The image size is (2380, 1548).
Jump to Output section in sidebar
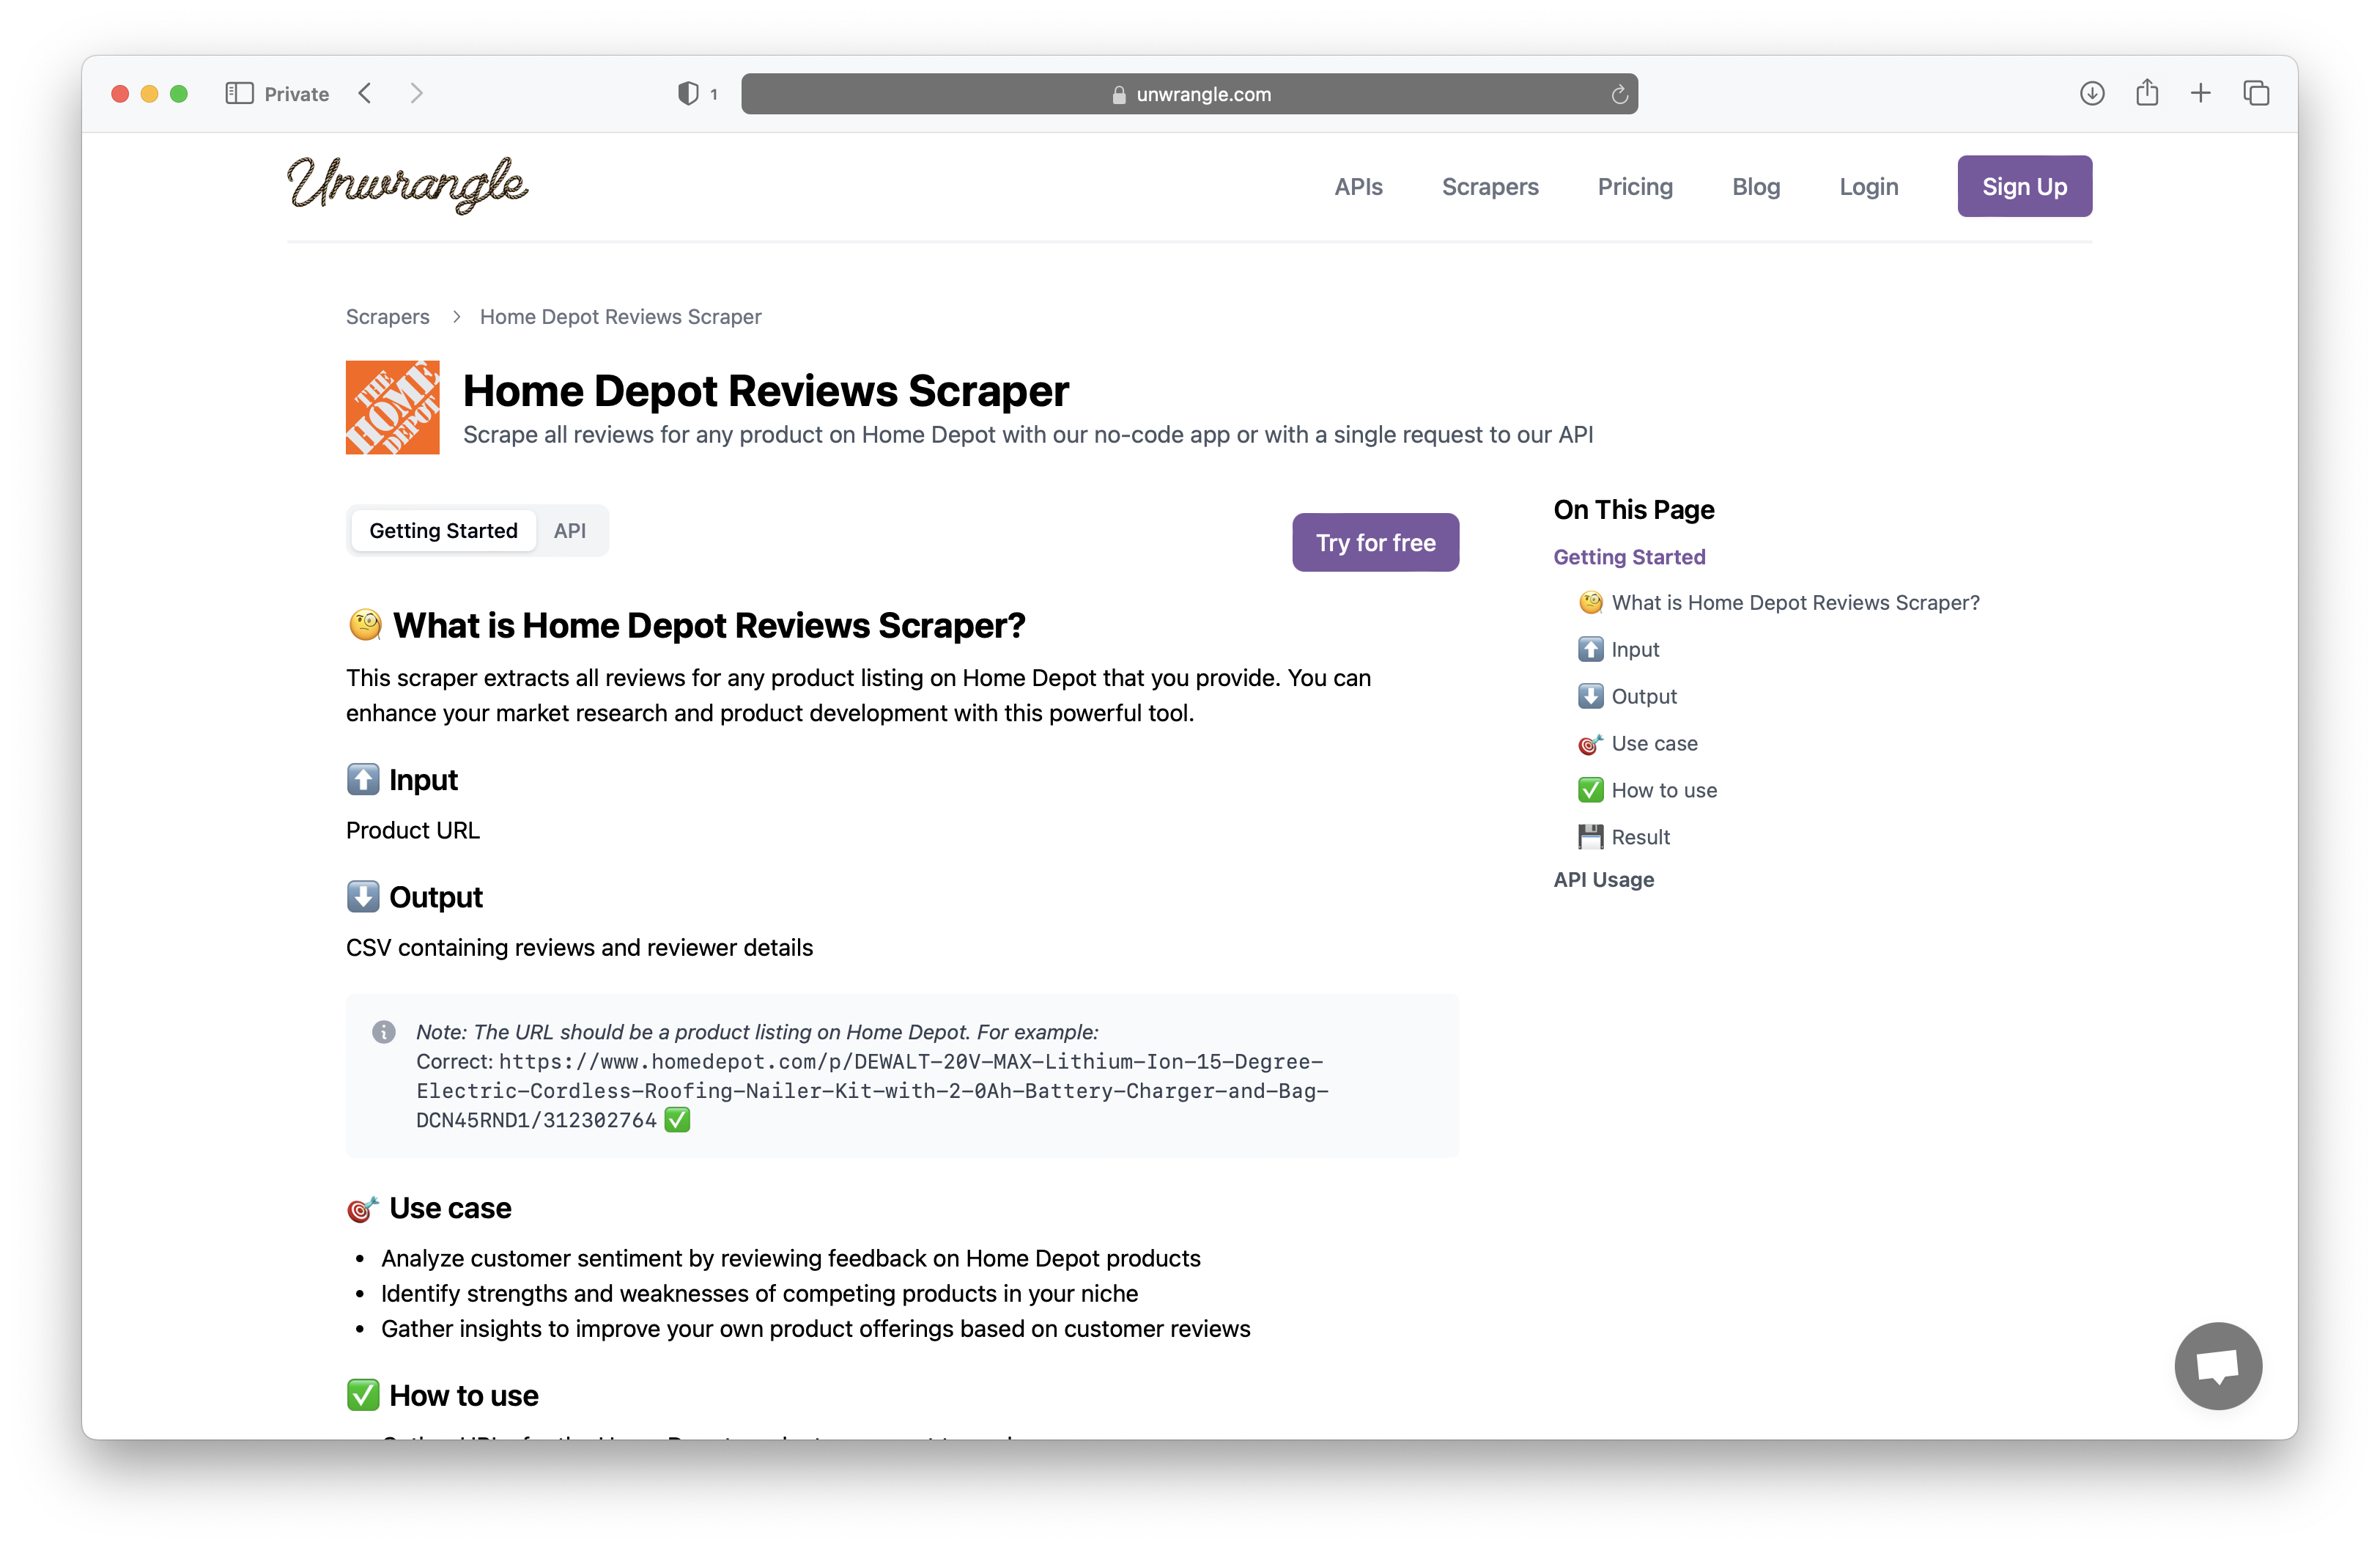1627,697
